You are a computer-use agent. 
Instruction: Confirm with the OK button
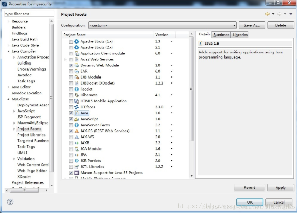pyautogui.click(x=250, y=202)
